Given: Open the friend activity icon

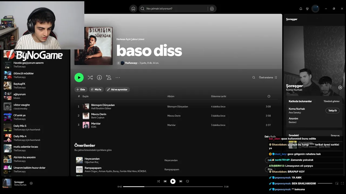Looking at the screenshot, I should click(307, 9).
